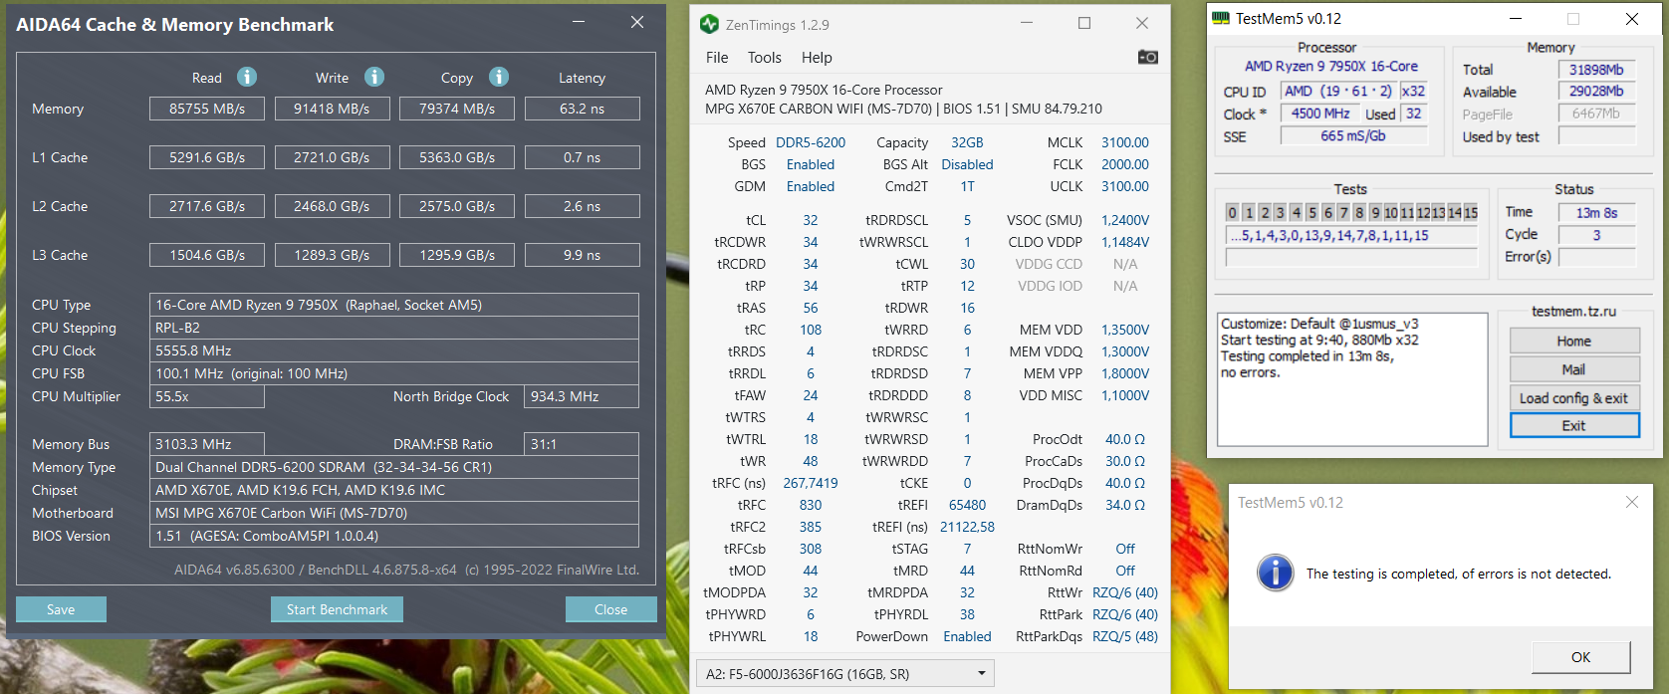The width and height of the screenshot is (1669, 694).
Task: Click the BIOS Version field in AIDA64
Action: click(394, 536)
